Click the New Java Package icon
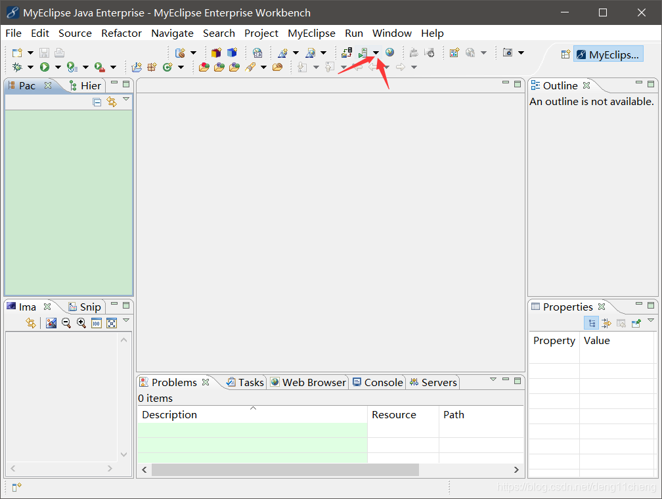Image resolution: width=662 pixels, height=499 pixels. 152,67
